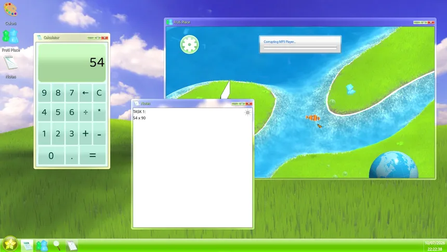The height and width of the screenshot is (252, 447).
Task: Click the Notes text area
Action: (192, 168)
